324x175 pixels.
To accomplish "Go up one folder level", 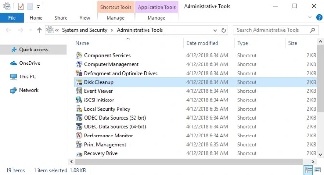I will (x=40, y=30).
